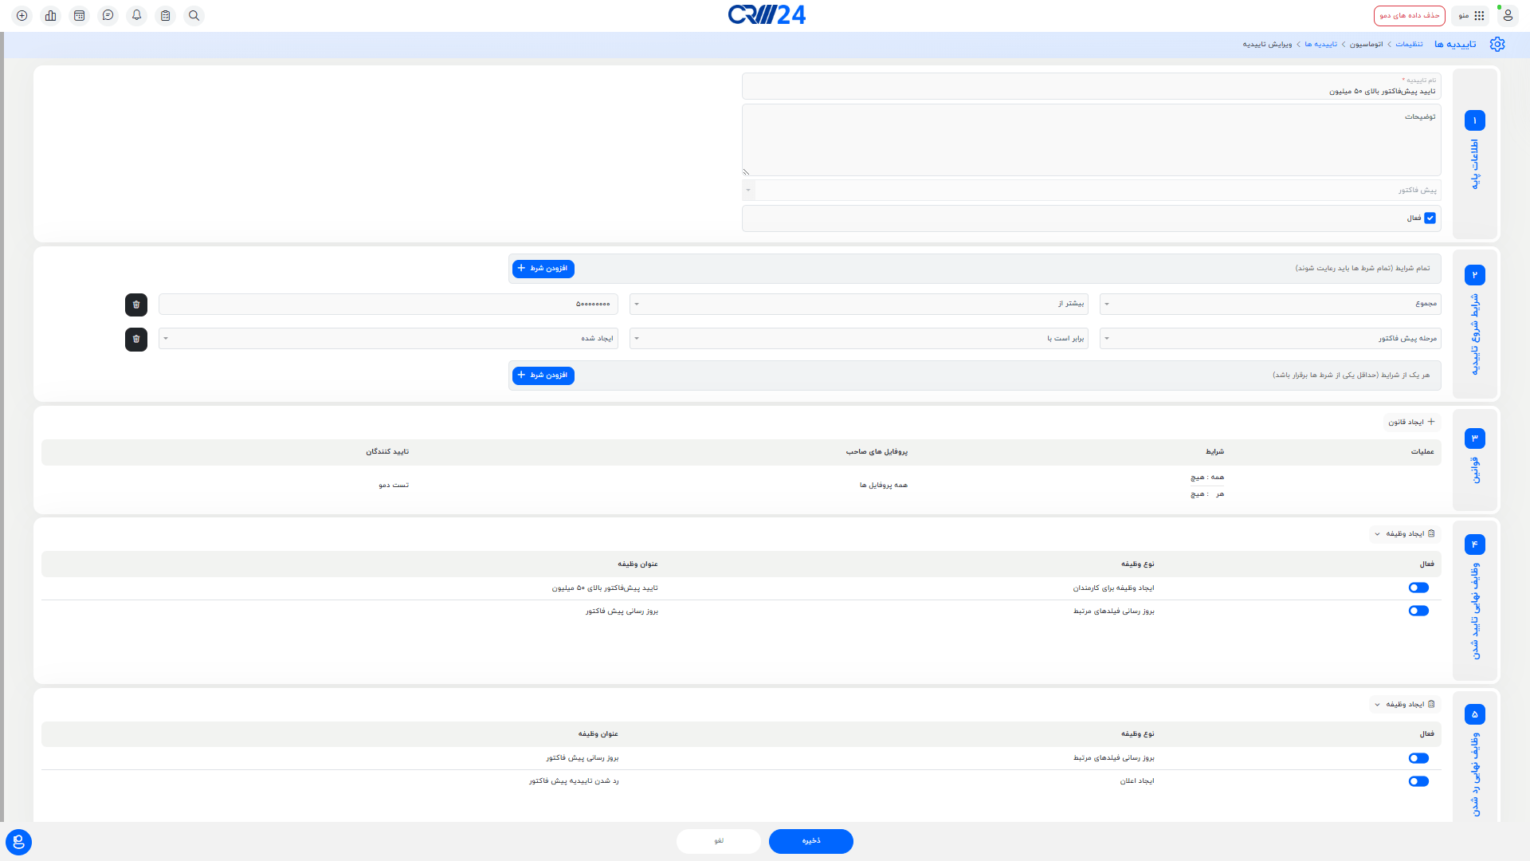Disable the ایجاد وظیفه برای کارمندان toggle

(x=1418, y=588)
